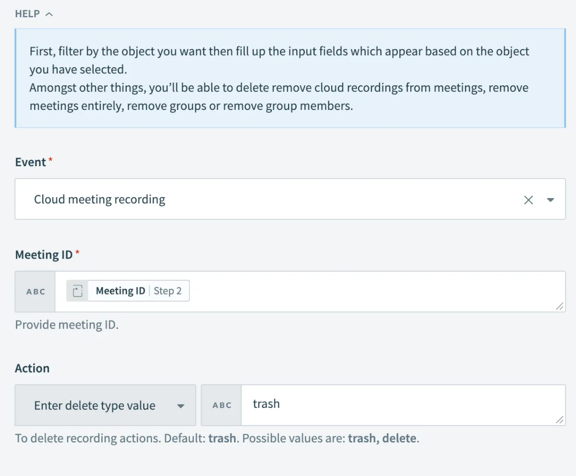Click the datapill icon in Meeting ID pill
The width and height of the screenshot is (576, 476).
point(78,291)
